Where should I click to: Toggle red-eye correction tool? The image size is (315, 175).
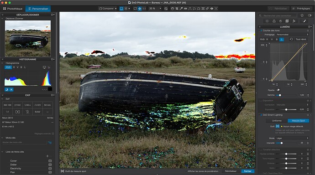tap(212, 9)
